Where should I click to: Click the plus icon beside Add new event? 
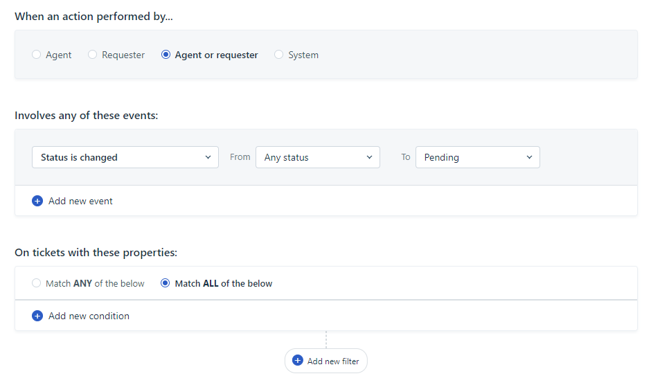click(37, 201)
